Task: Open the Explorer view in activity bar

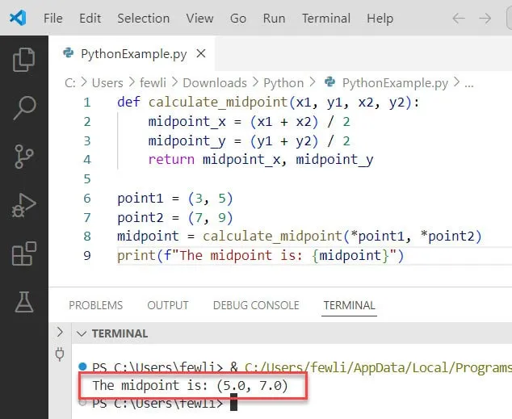Action: [x=24, y=59]
